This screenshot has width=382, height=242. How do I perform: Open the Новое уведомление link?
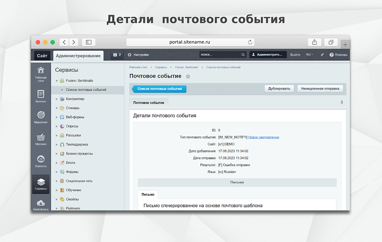point(263,137)
